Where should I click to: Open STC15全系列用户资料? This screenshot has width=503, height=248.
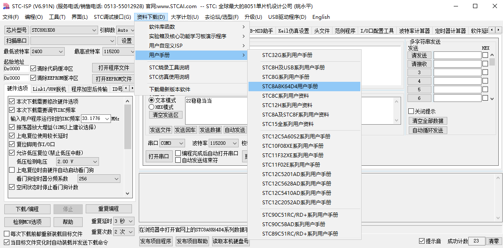pos(305,124)
